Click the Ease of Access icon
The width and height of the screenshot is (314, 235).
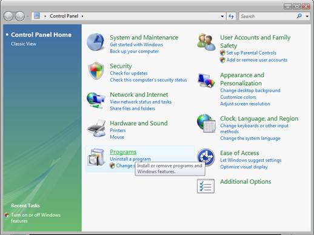[x=205, y=157]
